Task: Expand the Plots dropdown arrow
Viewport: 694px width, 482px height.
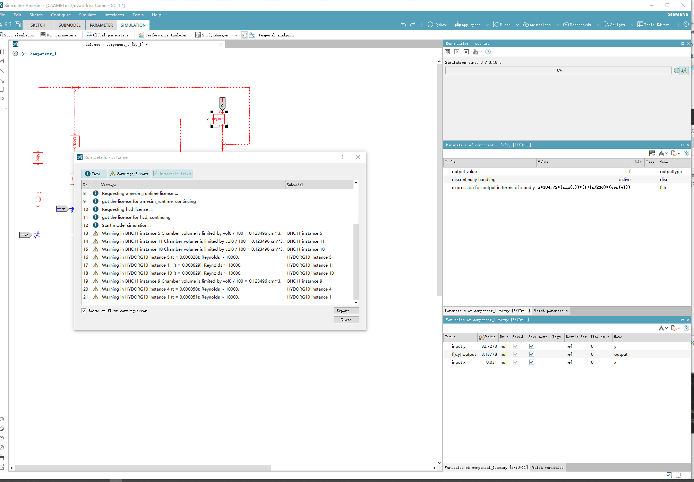Action: tap(517, 25)
